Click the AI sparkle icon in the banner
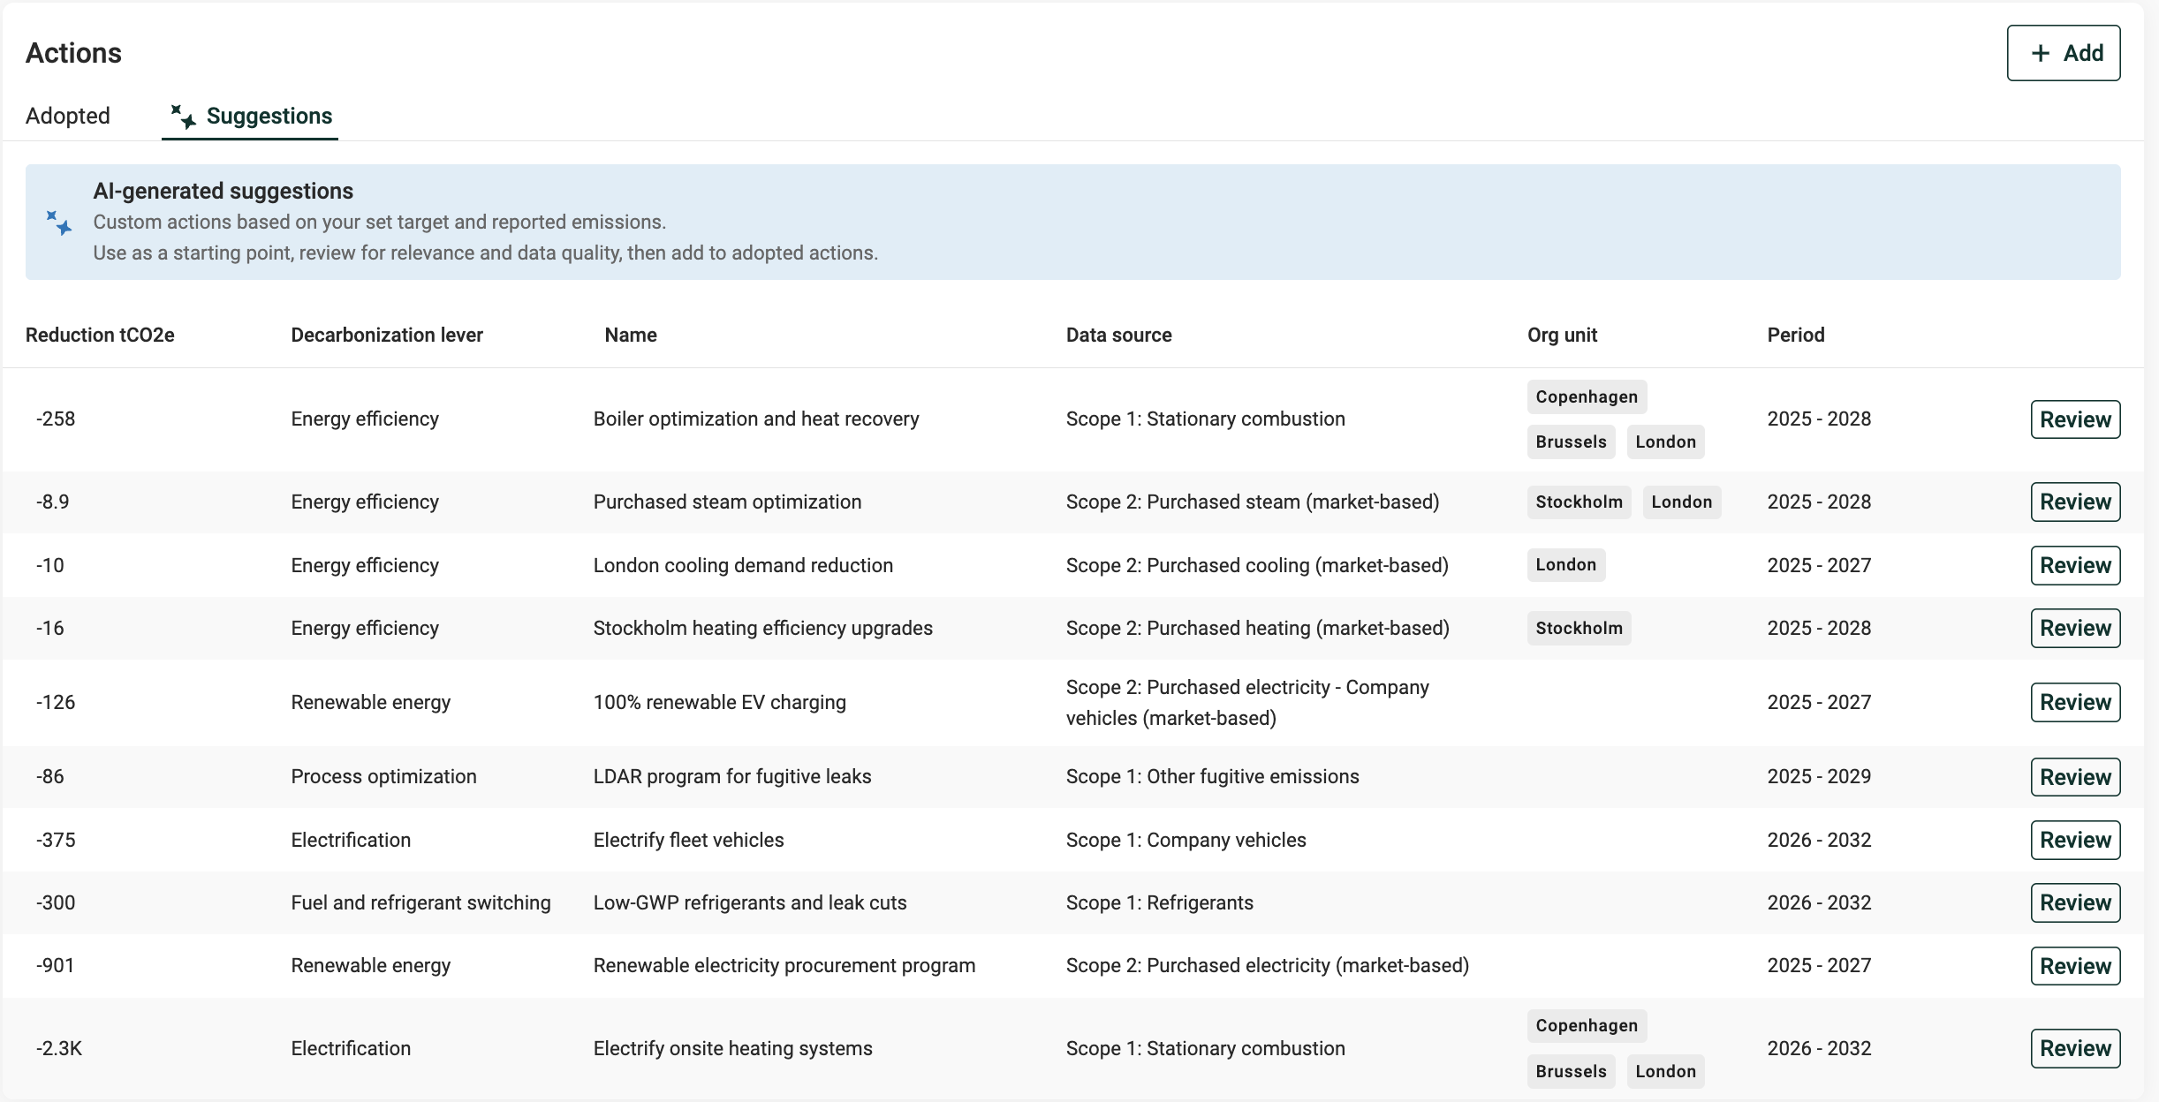This screenshot has width=2159, height=1102. (x=59, y=223)
